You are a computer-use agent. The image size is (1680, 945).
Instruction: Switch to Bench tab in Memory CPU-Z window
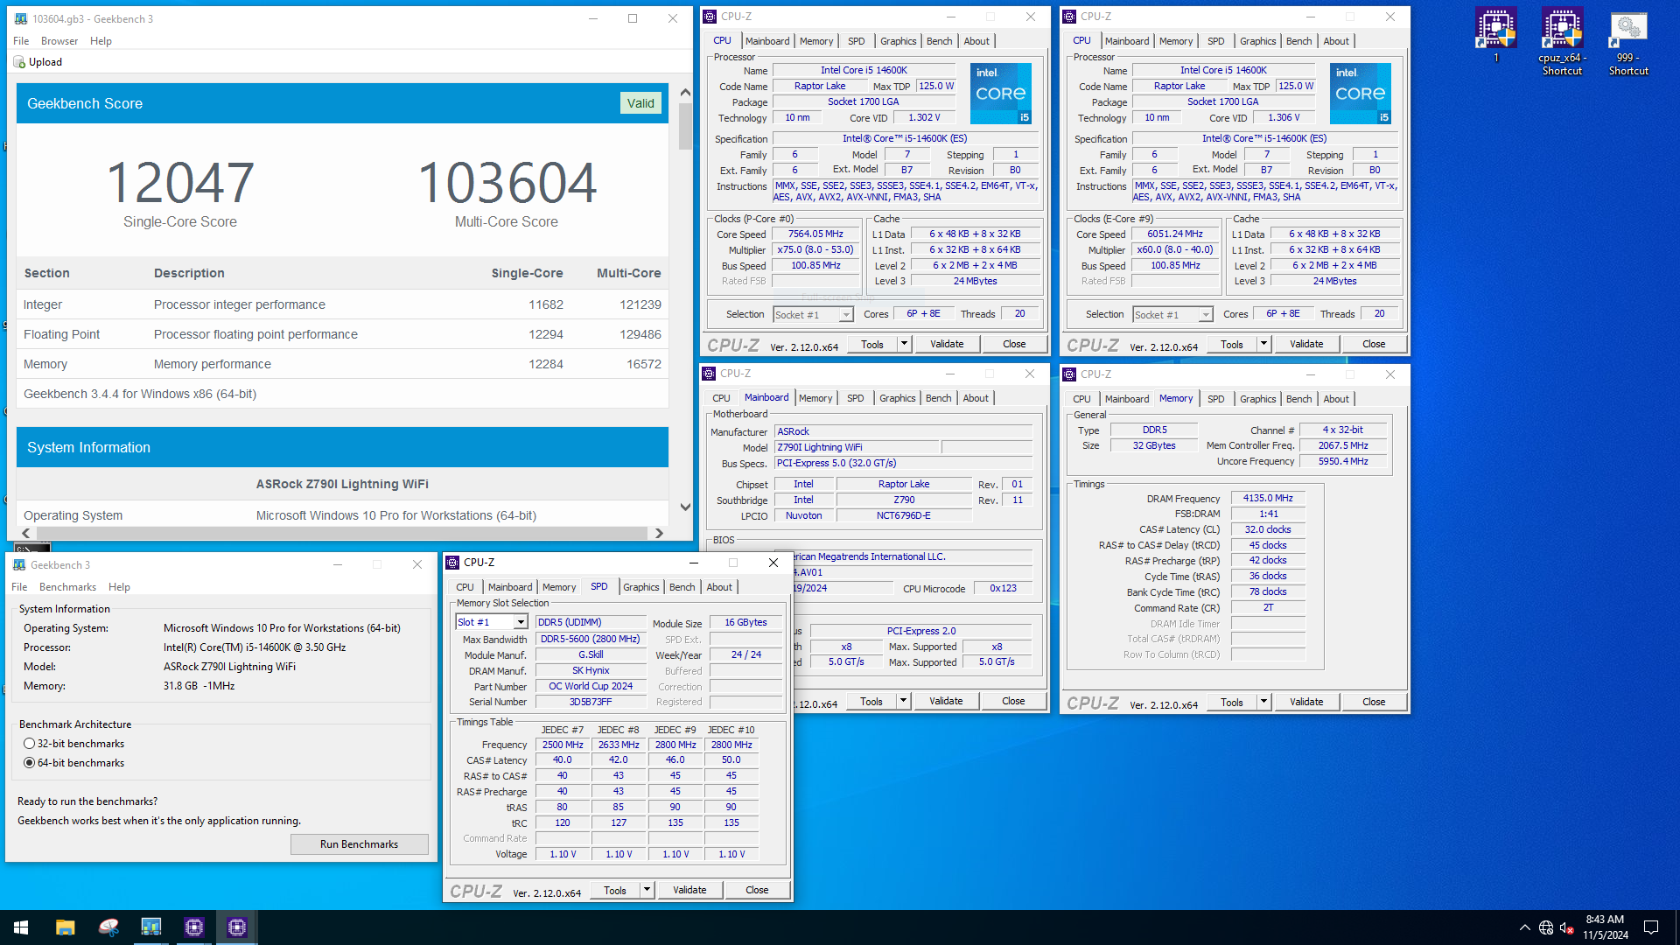[x=1298, y=399]
